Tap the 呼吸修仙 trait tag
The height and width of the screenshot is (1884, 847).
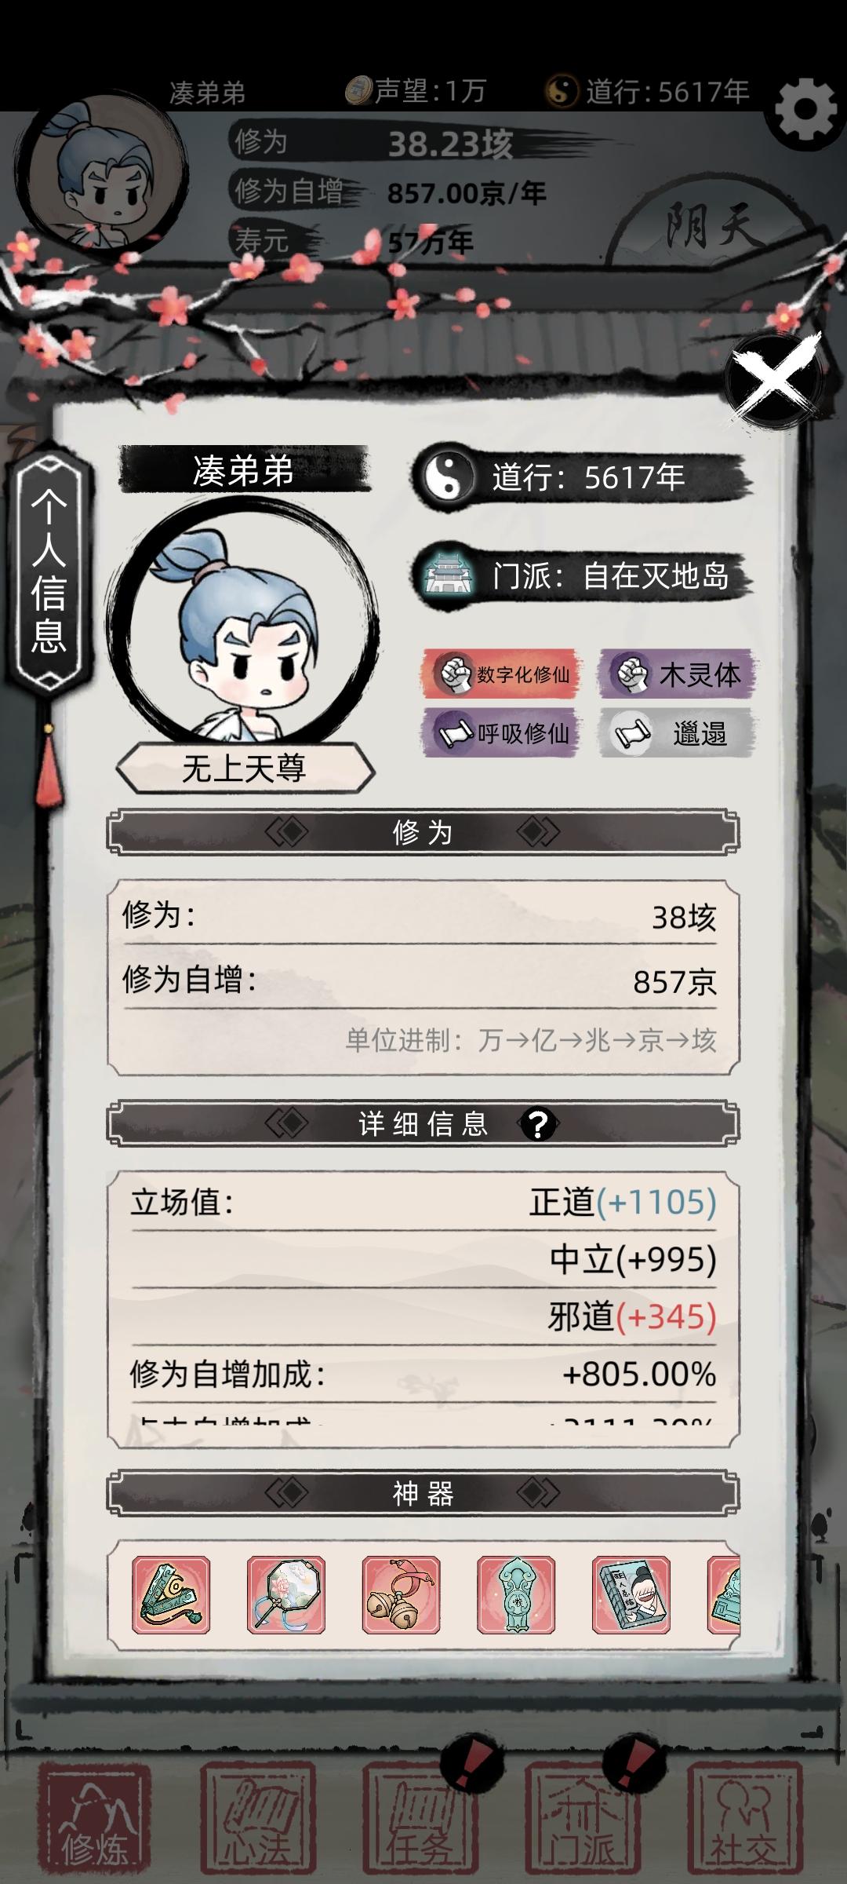(x=503, y=732)
